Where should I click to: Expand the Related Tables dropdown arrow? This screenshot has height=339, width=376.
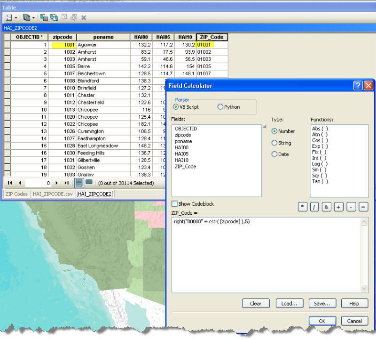(33, 18)
